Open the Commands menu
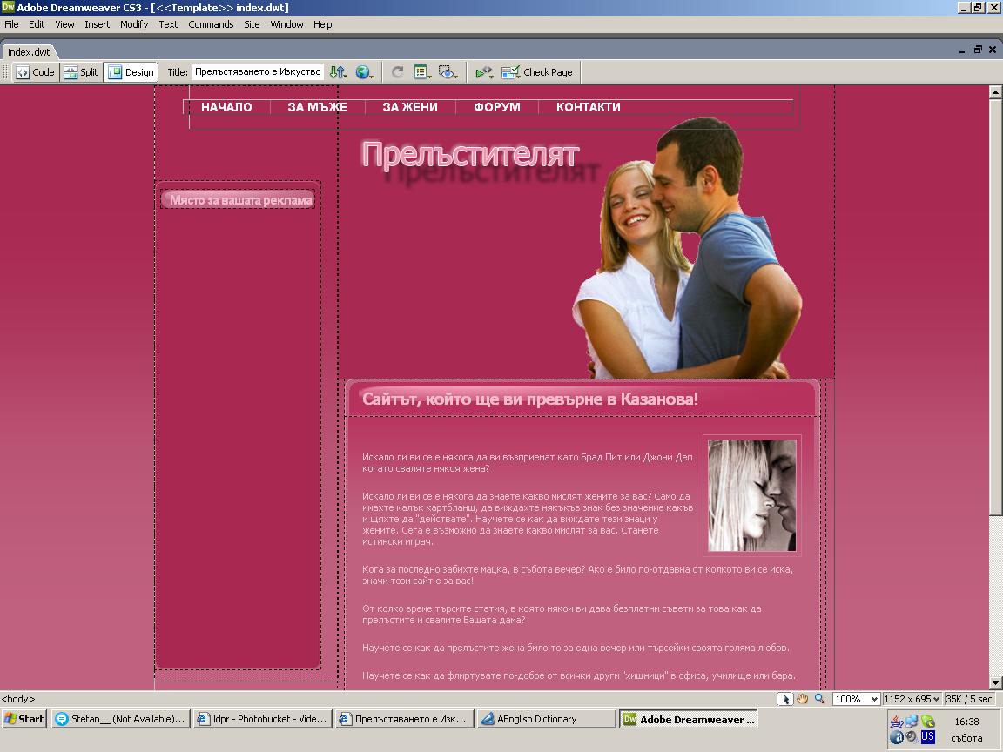Viewport: 1003px width, 752px height. point(211,24)
